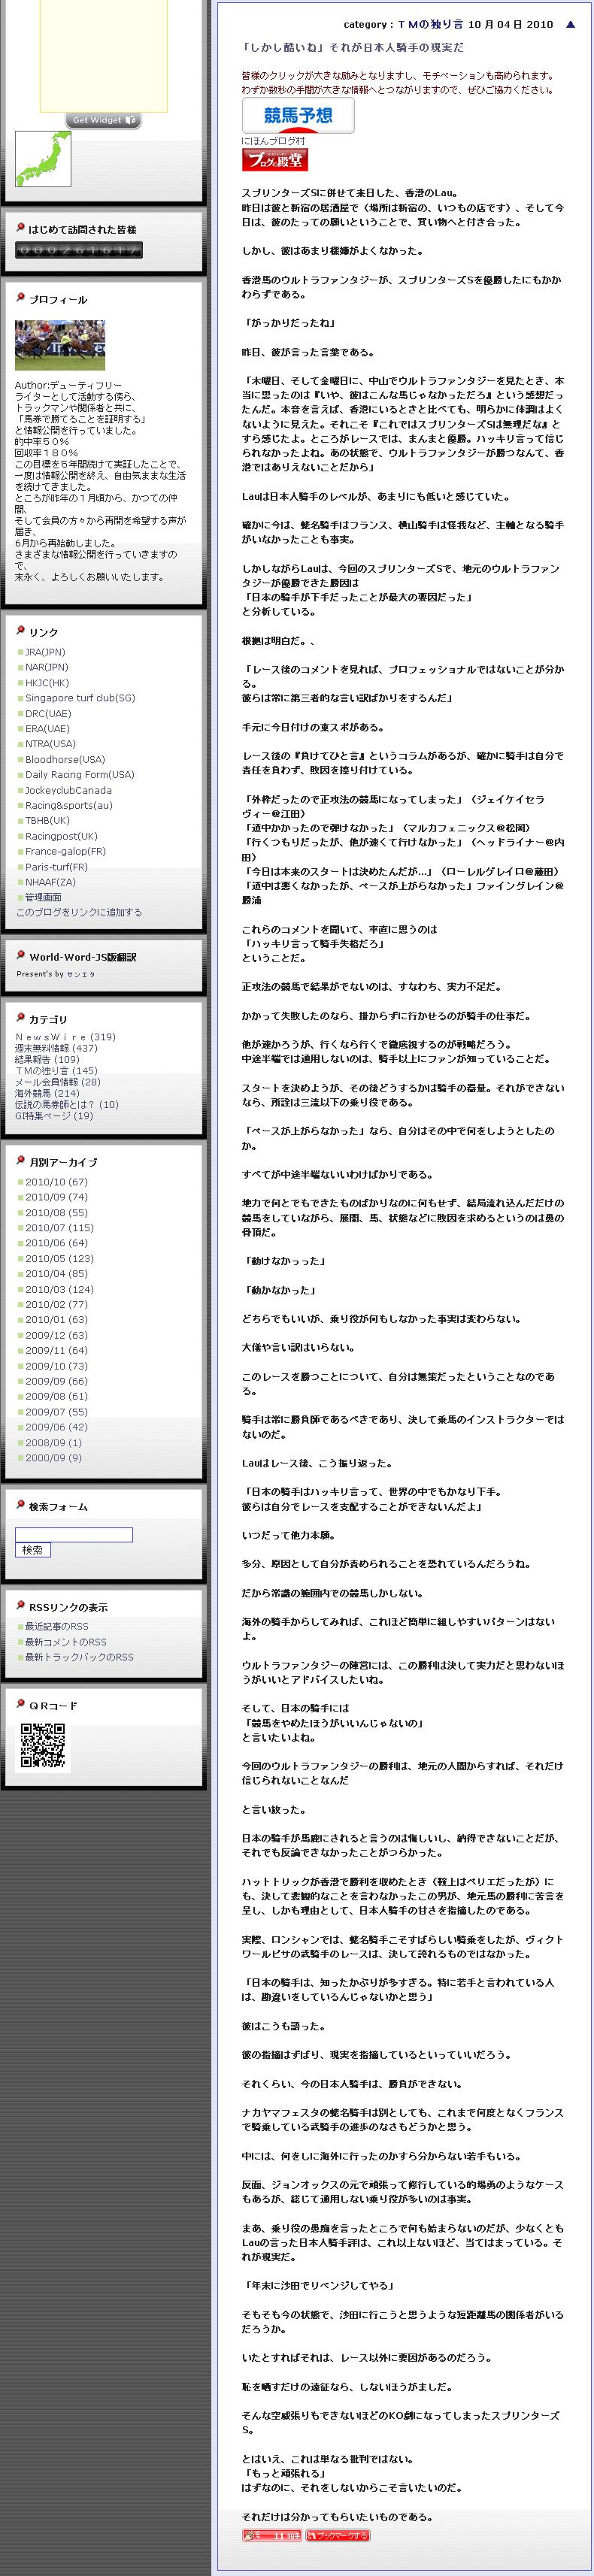The image size is (594, 2576).
Task: Click the visitor counter display
Action: (x=79, y=250)
